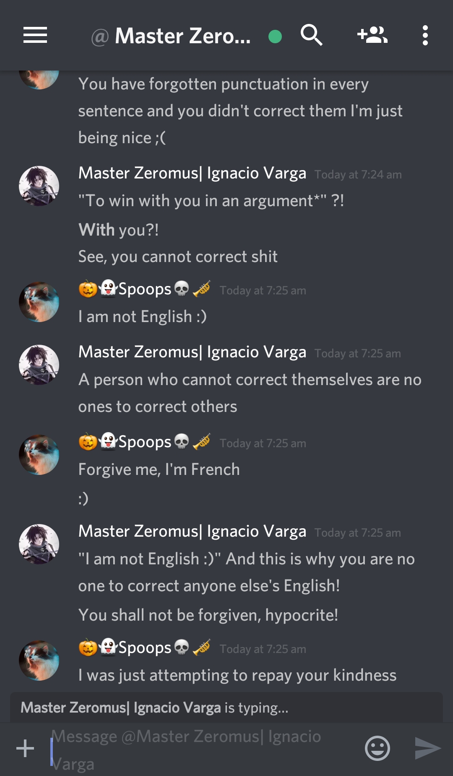Add friends to DM icon
453x776 pixels.
click(x=372, y=35)
